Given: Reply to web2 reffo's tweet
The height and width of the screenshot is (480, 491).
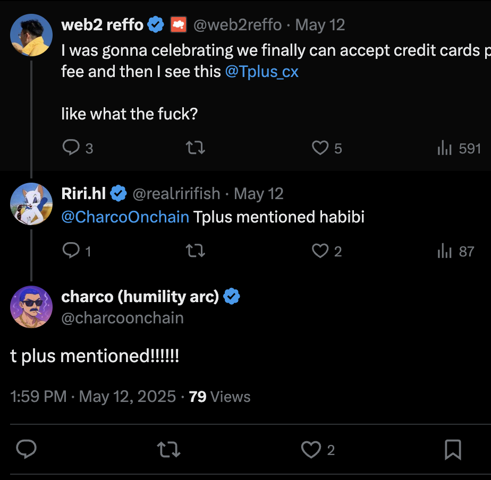Looking at the screenshot, I should 71,148.
